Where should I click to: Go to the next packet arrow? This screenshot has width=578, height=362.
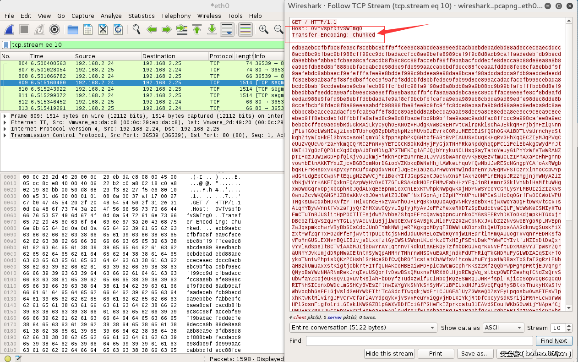point(167,30)
